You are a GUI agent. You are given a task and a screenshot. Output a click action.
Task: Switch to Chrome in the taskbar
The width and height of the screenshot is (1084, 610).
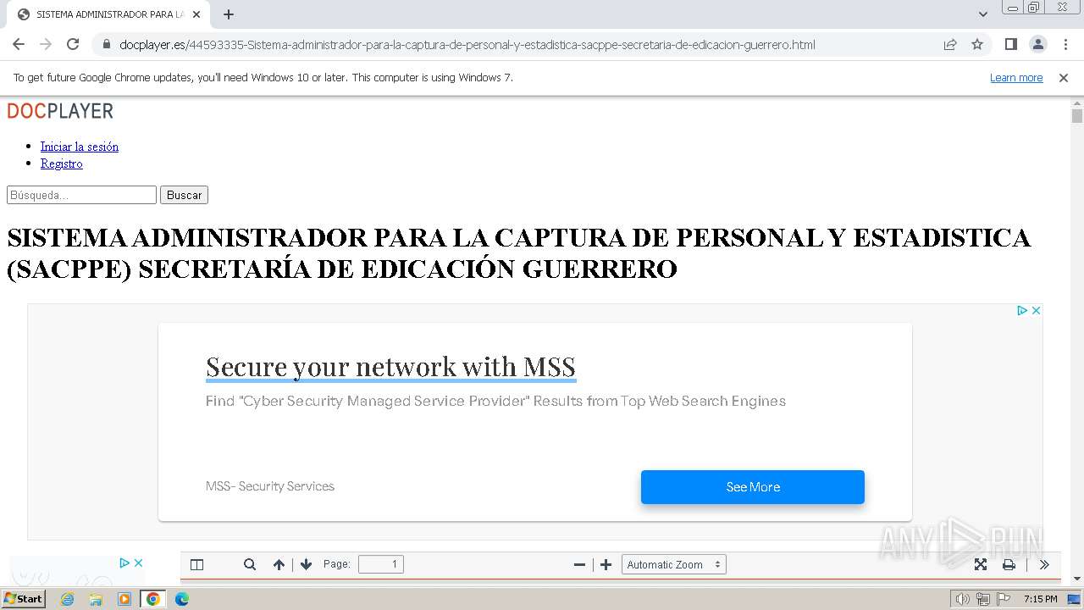pyautogui.click(x=153, y=599)
